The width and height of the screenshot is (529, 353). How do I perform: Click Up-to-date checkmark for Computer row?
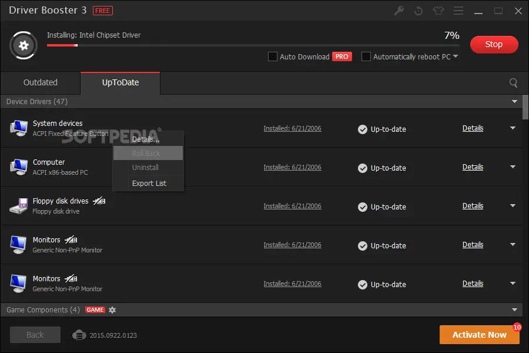point(362,168)
